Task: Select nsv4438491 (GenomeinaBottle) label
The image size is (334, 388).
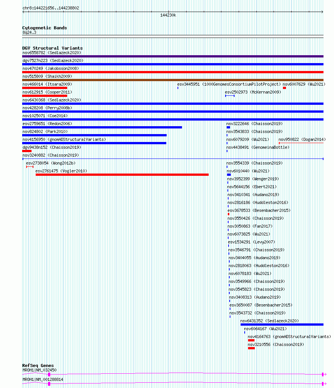Action: pos(258,148)
